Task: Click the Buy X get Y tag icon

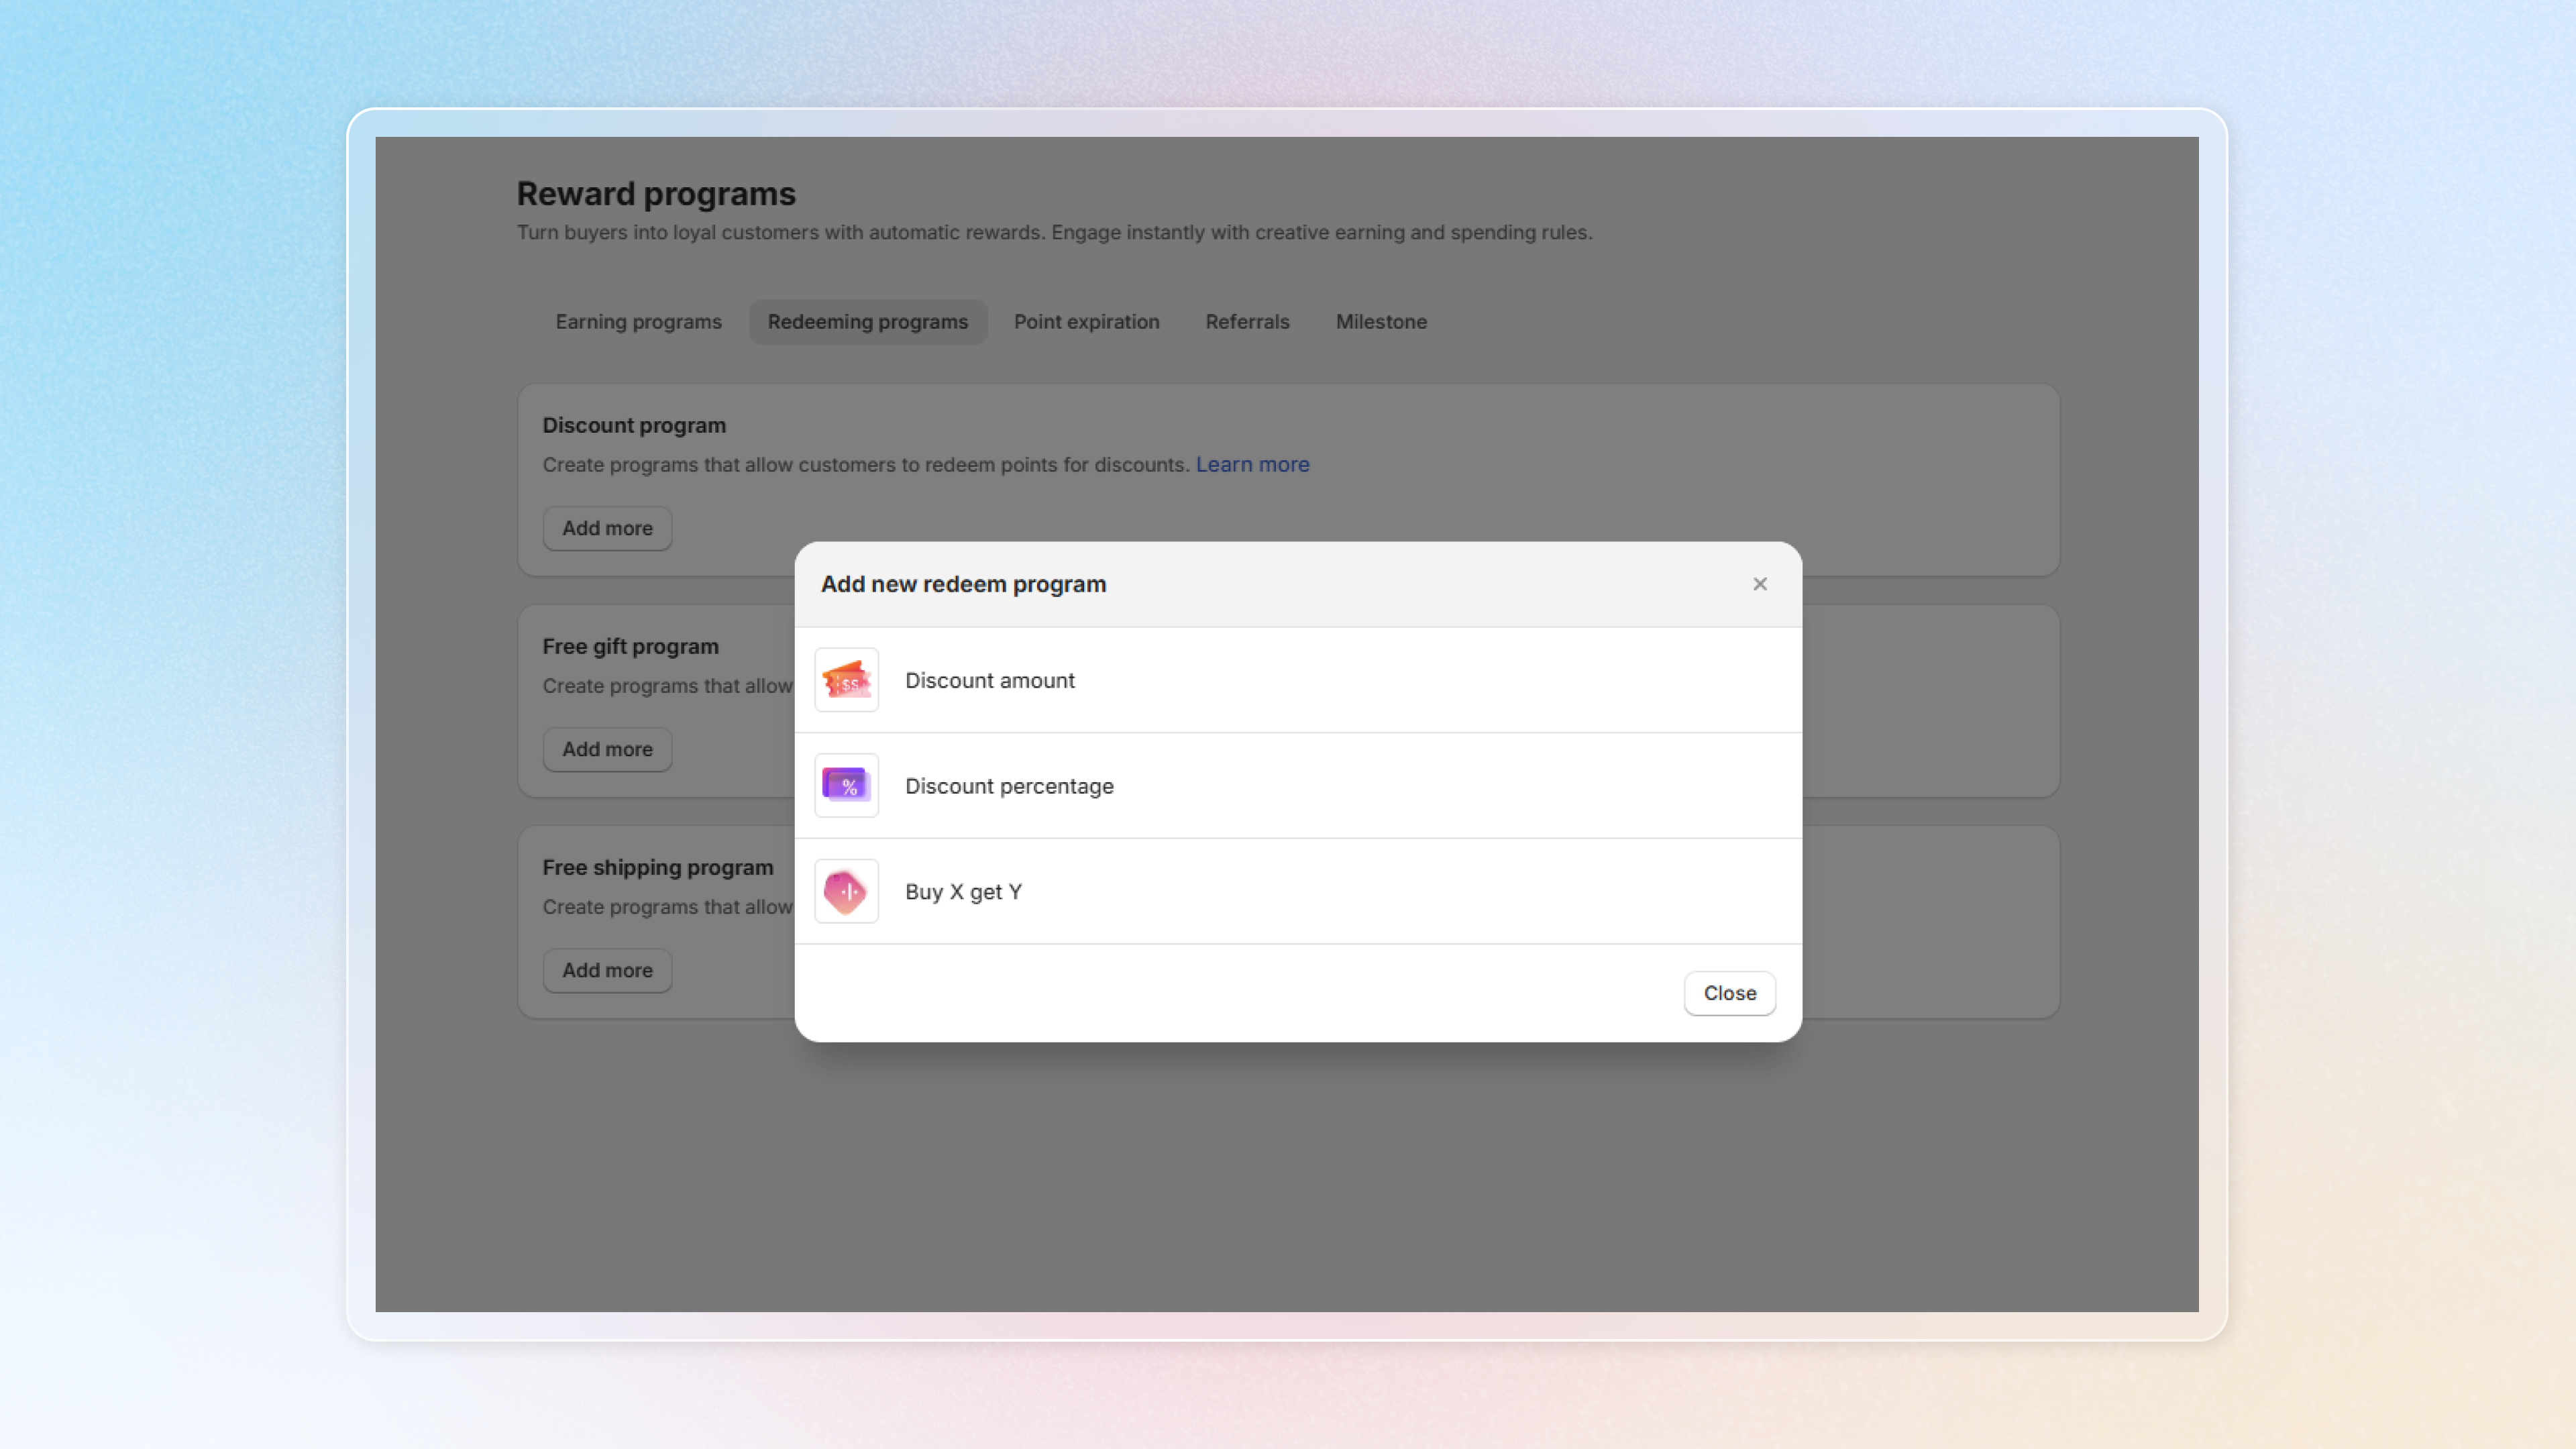Action: (846, 891)
